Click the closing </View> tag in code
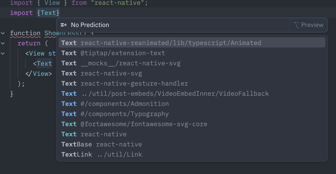This screenshot has width=336, height=174. 38,74
